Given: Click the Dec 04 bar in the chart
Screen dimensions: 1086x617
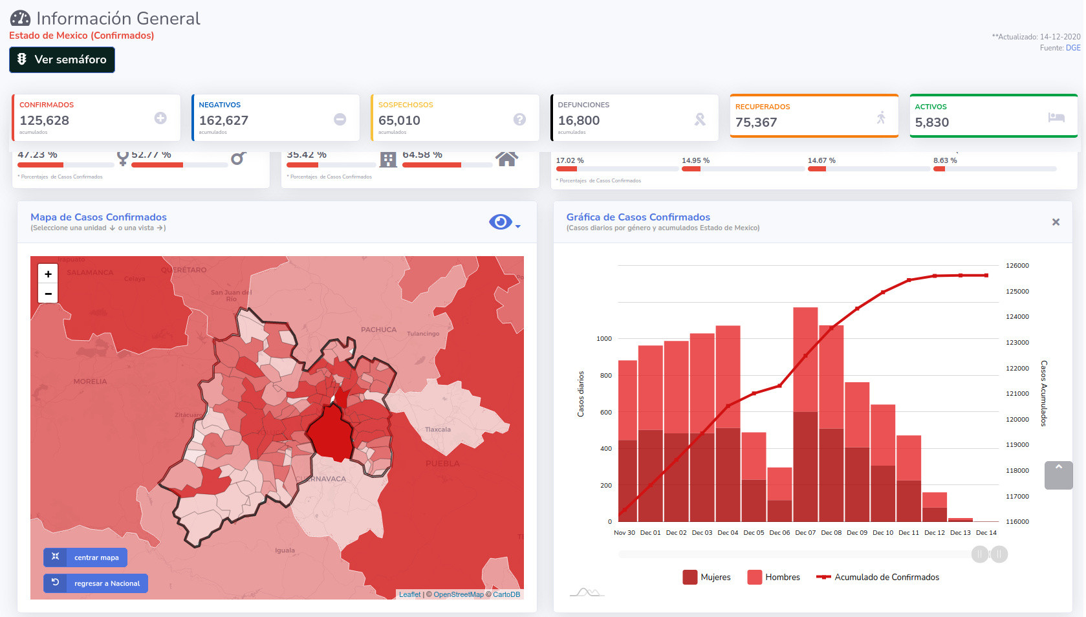Looking at the screenshot, I should (728, 424).
